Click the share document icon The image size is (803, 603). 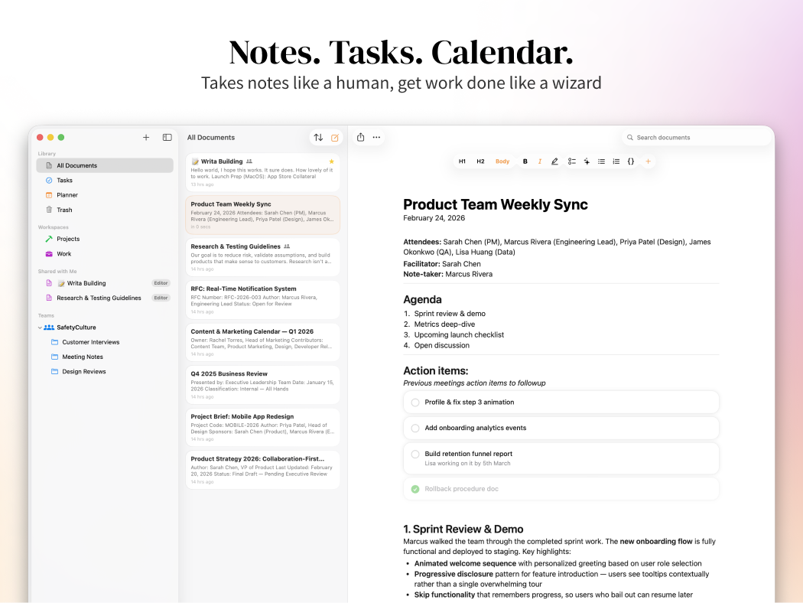point(360,138)
